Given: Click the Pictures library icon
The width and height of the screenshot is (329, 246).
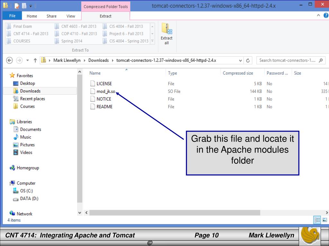Looking at the screenshot, I should click(16, 145).
